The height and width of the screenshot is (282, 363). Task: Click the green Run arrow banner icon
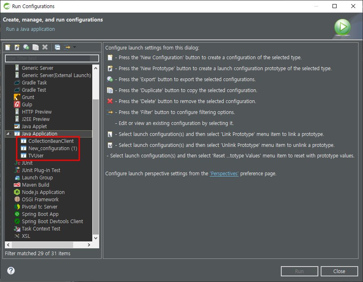tap(342, 27)
